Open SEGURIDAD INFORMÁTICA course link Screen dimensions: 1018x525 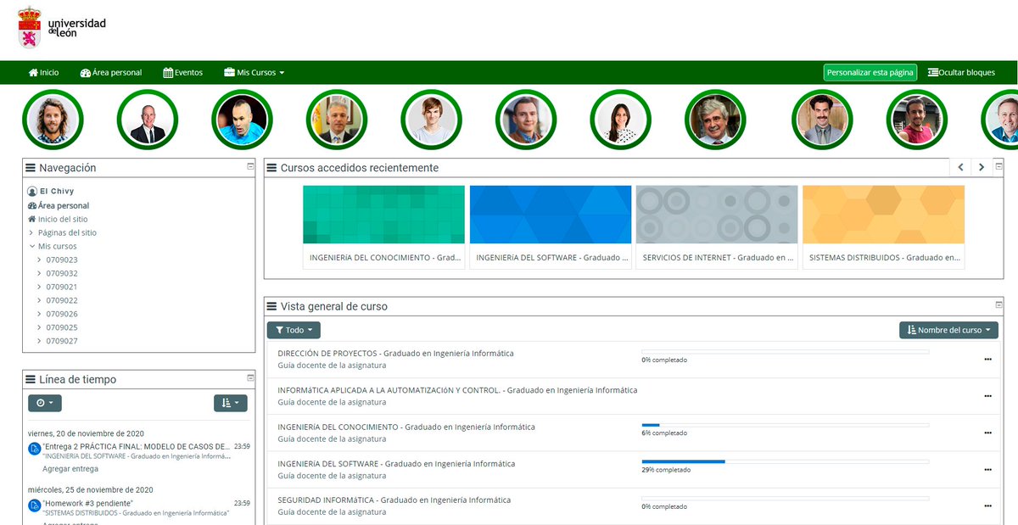point(394,500)
